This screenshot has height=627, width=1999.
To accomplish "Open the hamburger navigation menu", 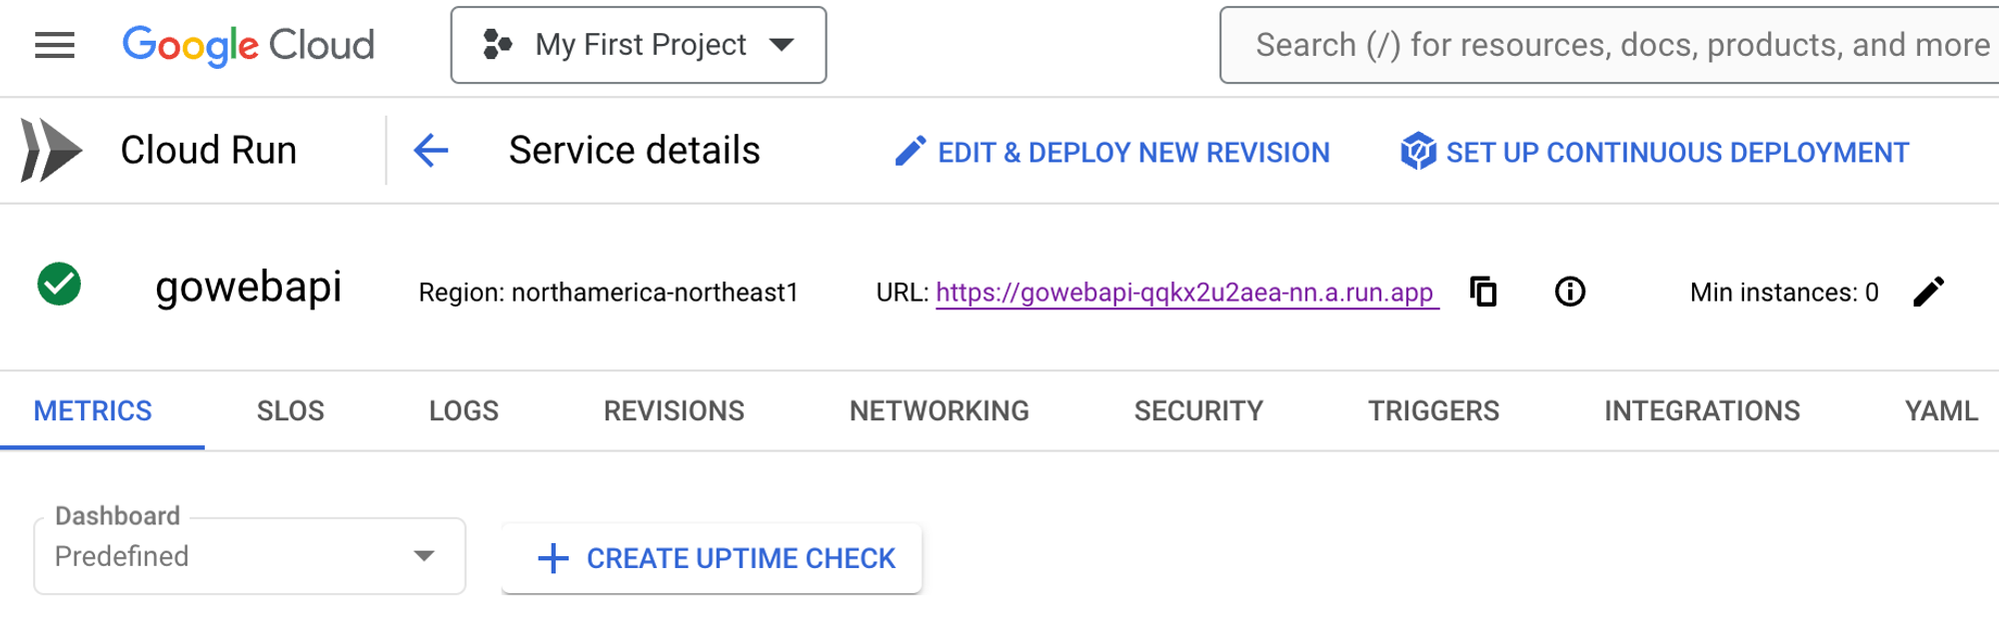I will [x=54, y=45].
